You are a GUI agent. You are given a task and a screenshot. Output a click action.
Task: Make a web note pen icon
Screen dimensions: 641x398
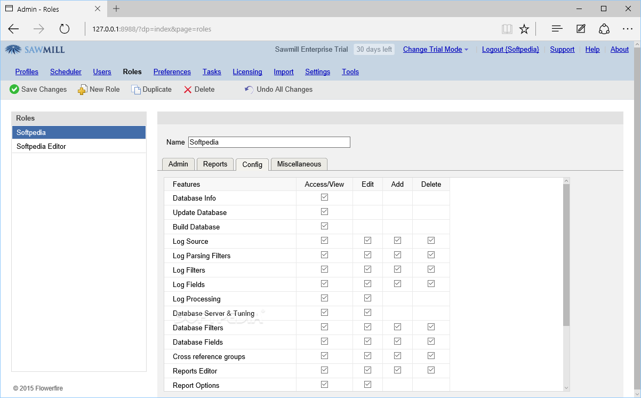(581, 29)
